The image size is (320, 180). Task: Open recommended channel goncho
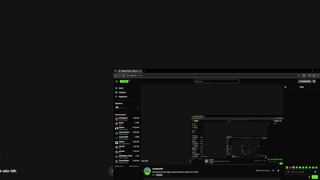[x=127, y=152]
